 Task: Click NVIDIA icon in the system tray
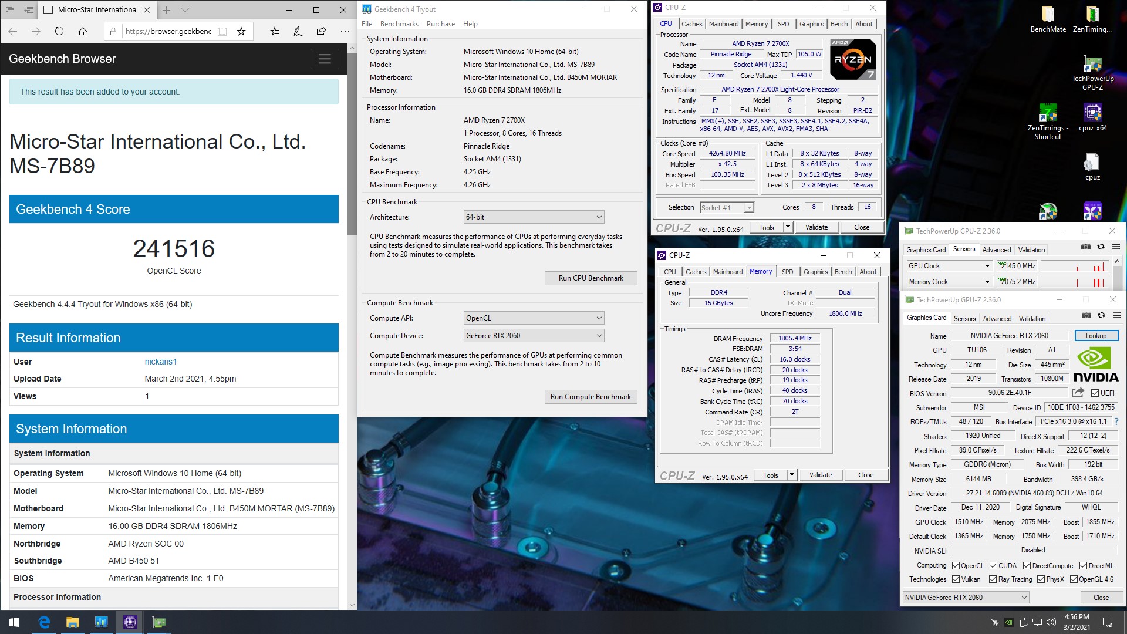click(x=1008, y=622)
